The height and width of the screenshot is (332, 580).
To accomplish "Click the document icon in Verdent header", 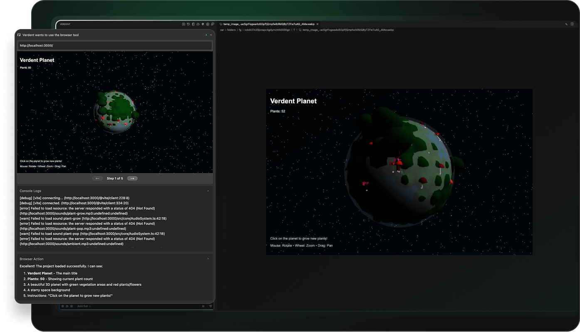I will coord(193,24).
